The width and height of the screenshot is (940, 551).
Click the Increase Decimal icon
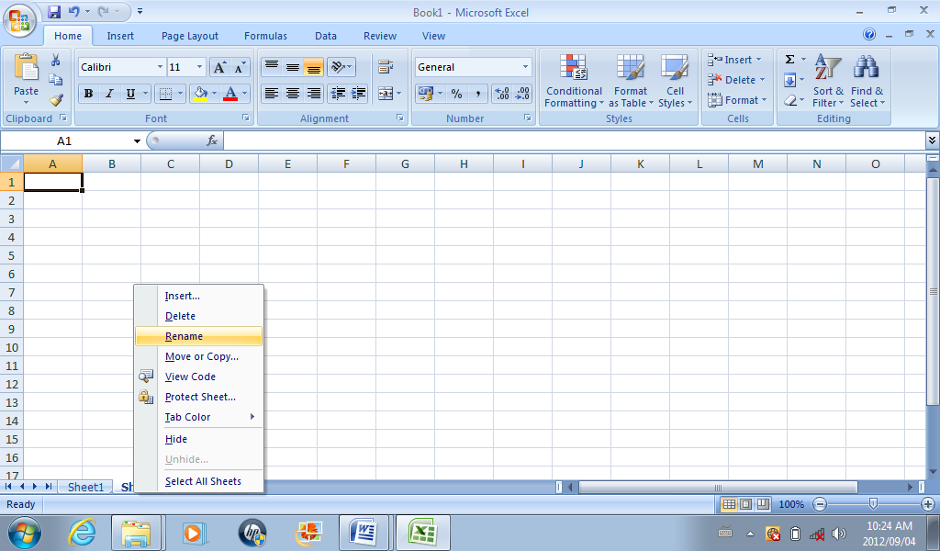pyautogui.click(x=502, y=94)
